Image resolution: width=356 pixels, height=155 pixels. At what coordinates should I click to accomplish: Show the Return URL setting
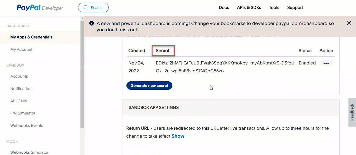(x=178, y=136)
